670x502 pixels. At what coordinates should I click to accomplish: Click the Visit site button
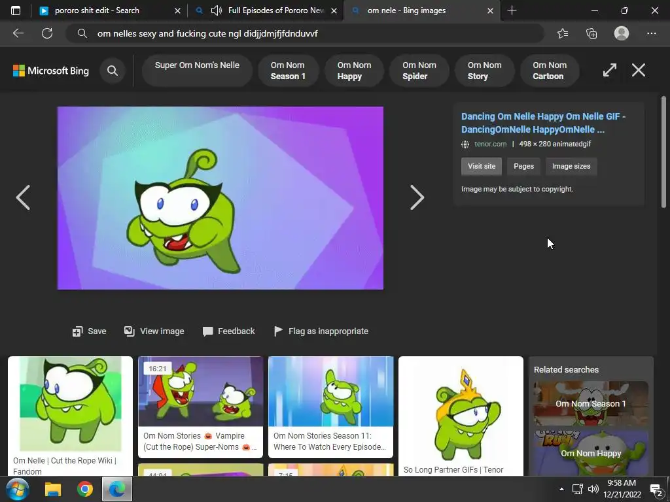tap(482, 166)
